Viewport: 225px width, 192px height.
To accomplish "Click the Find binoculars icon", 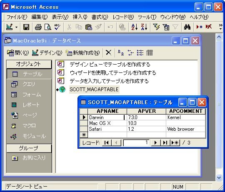I will point(187,27).
